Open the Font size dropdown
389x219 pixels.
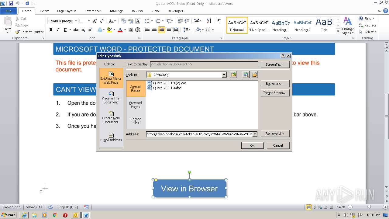(89, 21)
